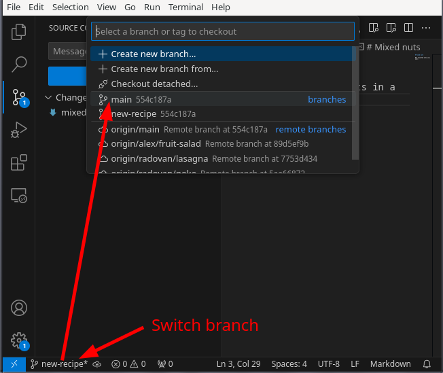The height and width of the screenshot is (373, 443).
Task: Choose Create new branch from... option
Action: coord(223,69)
